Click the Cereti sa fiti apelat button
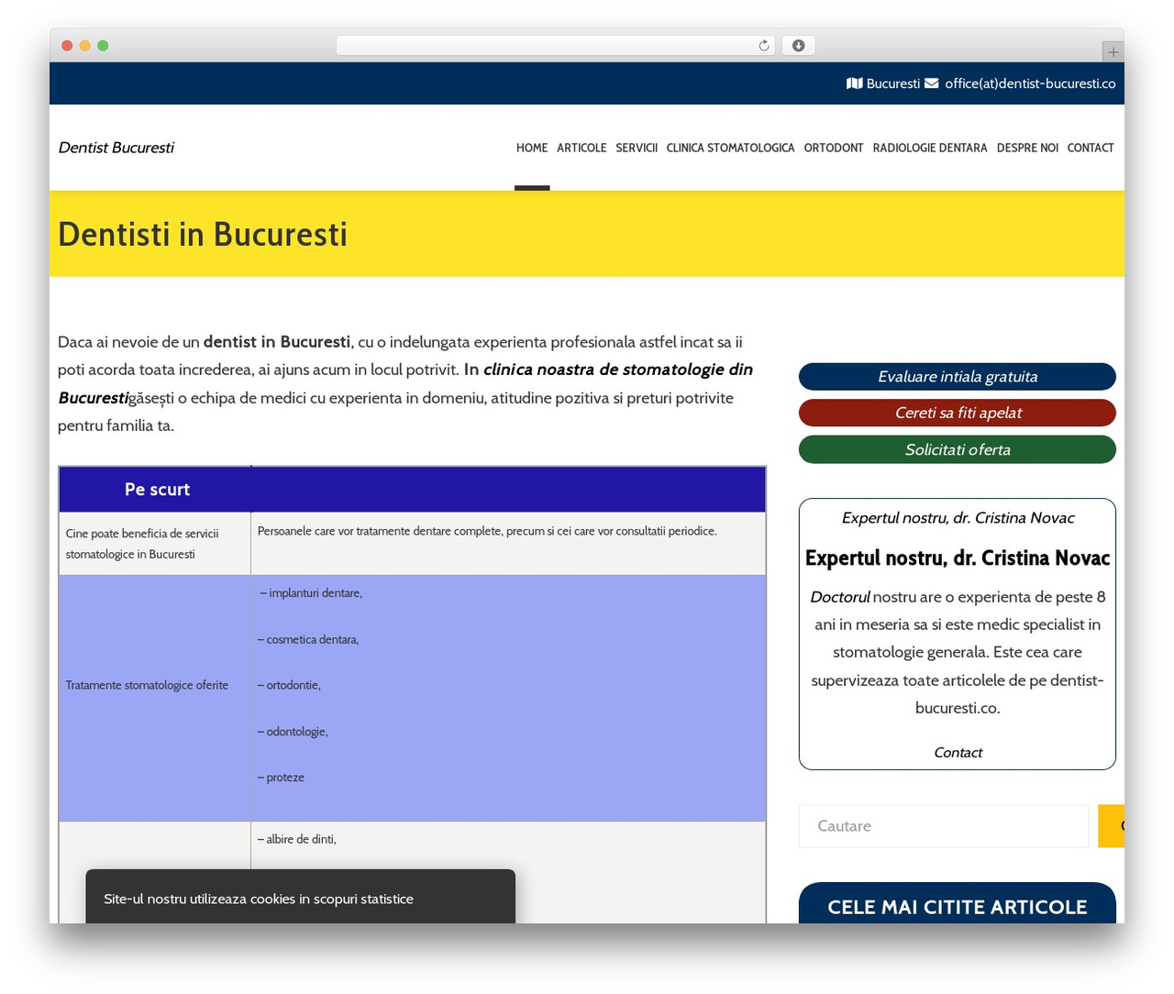 pyautogui.click(x=958, y=413)
